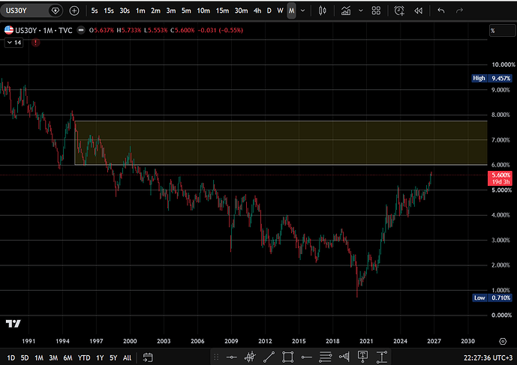Select the Rectangle drawing tool
Screen dimensions: 517x365
pyautogui.click(x=288, y=357)
